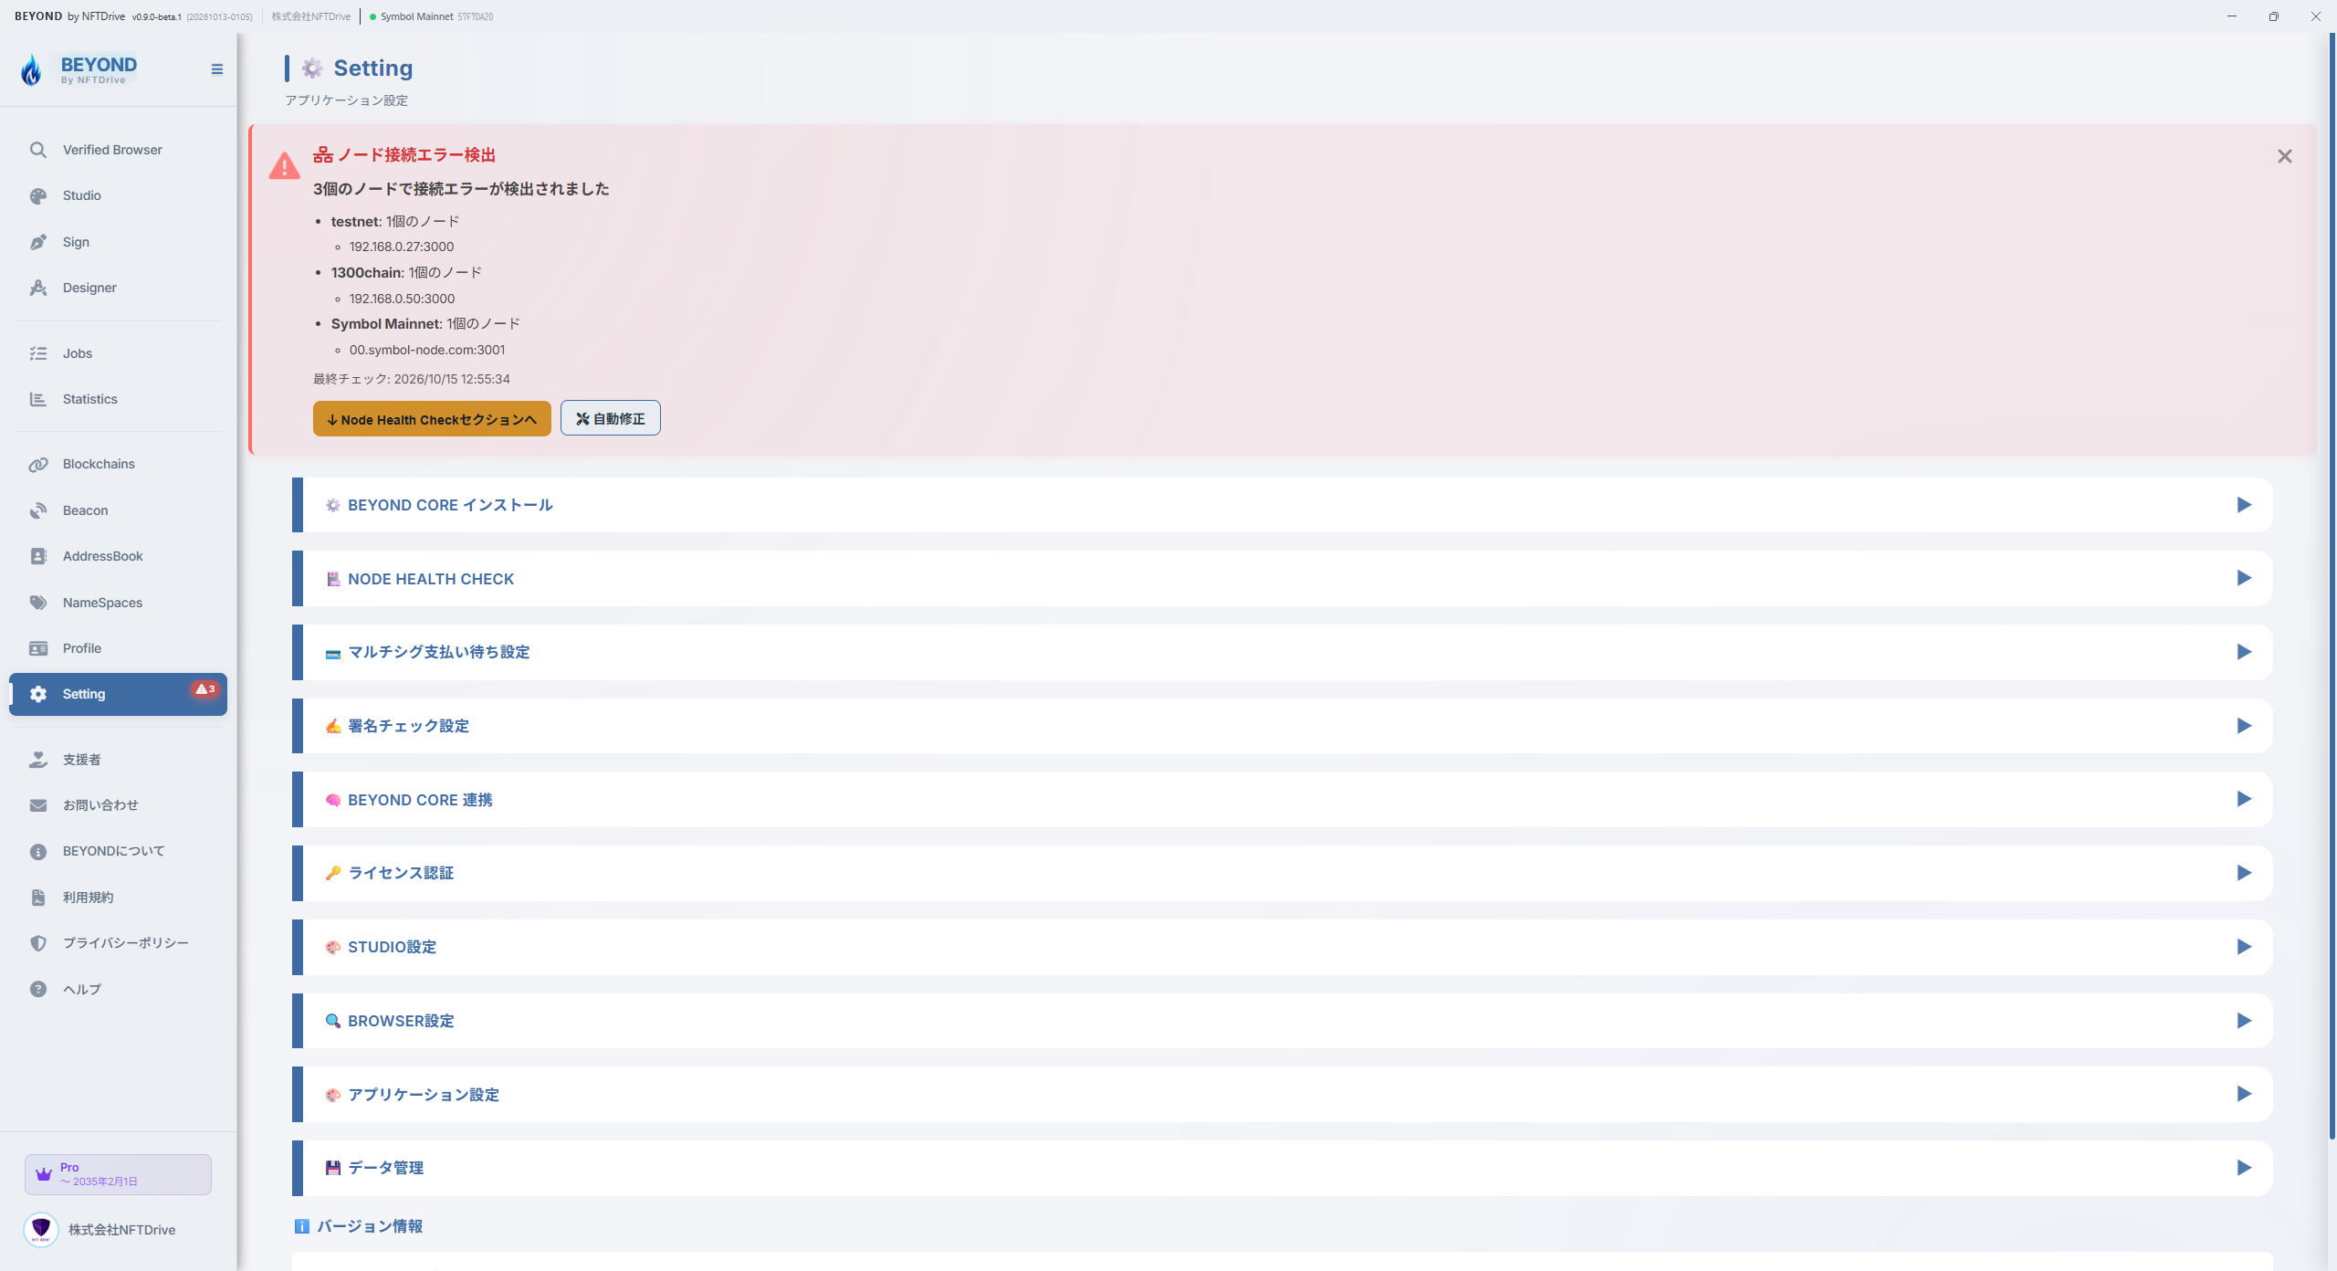Click the Beacon satellite icon
The height and width of the screenshot is (1271, 2337).
[37, 510]
